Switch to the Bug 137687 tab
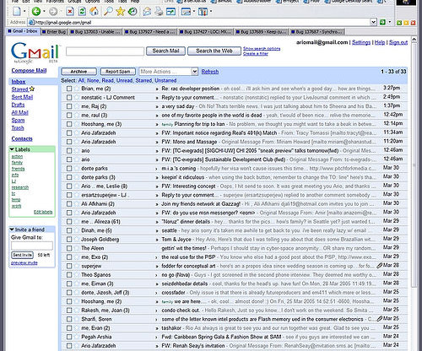The height and width of the screenshot is (351, 422). (x=317, y=32)
